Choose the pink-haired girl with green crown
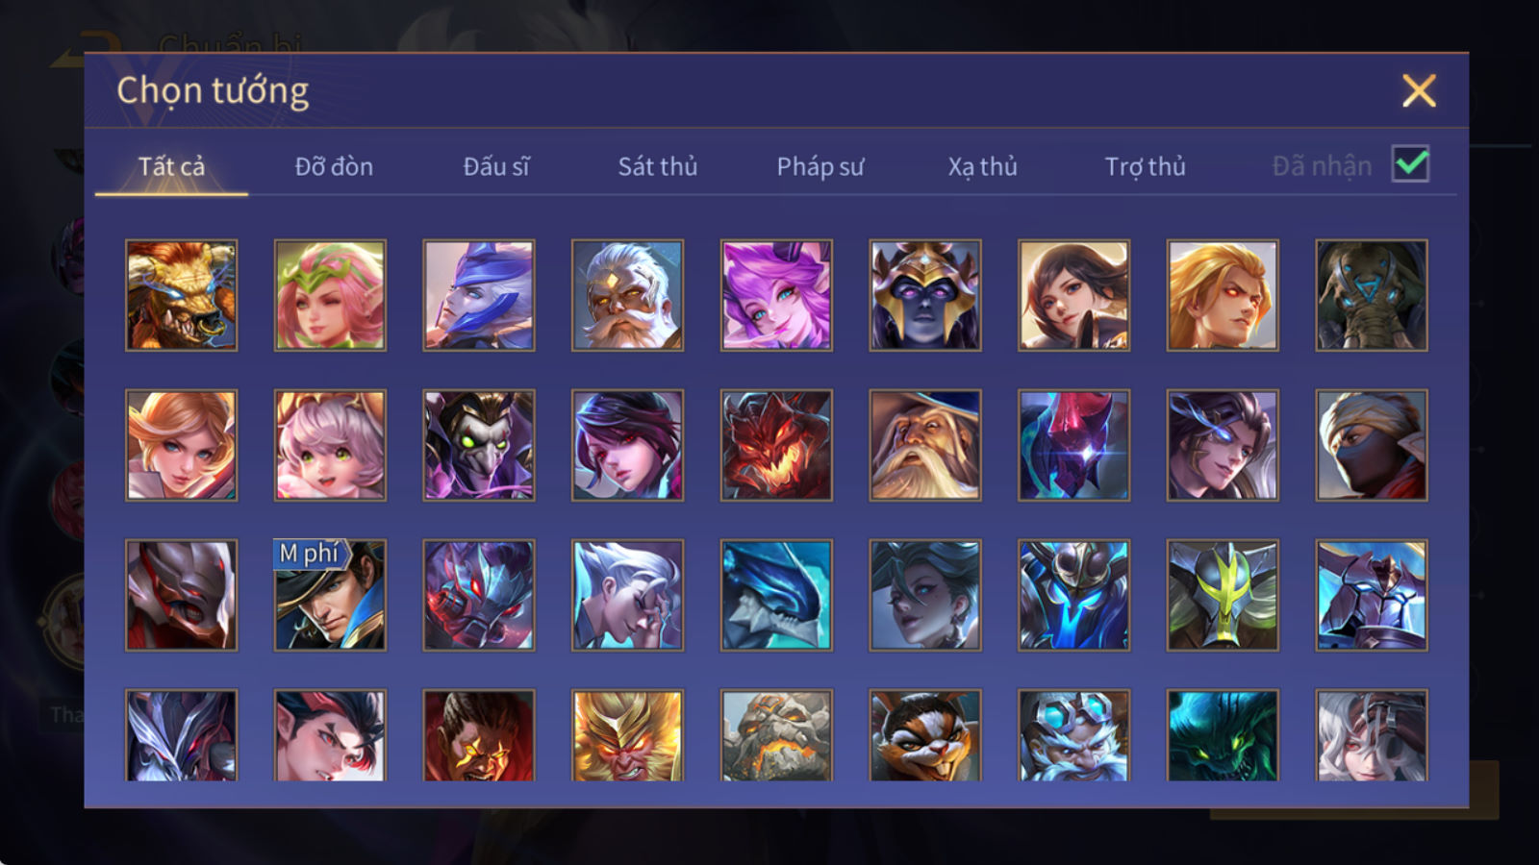Screen dimensions: 1539x865 tap(330, 295)
